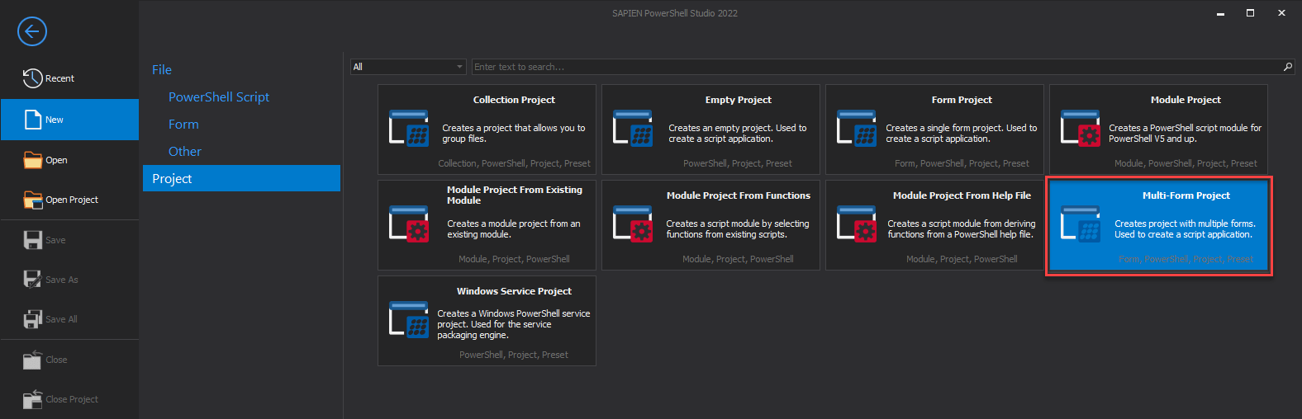The width and height of the screenshot is (1302, 419).
Task: Click 'Creates project with multiple forms' description
Action: click(1185, 229)
